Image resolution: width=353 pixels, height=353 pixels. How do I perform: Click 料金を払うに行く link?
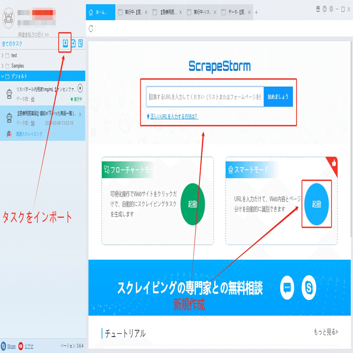(x=33, y=34)
